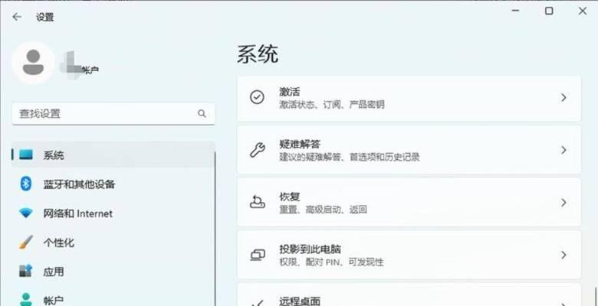Click the 设置 window title
The image size is (598, 306).
44,17
